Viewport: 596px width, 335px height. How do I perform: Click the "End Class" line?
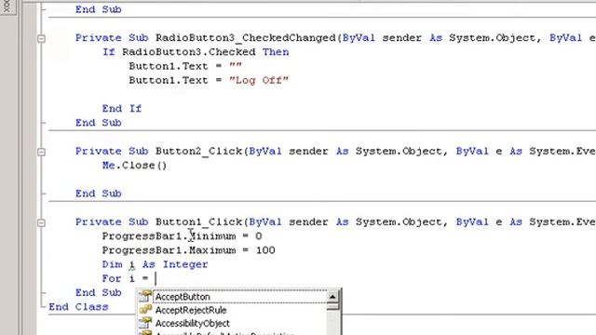pos(78,307)
